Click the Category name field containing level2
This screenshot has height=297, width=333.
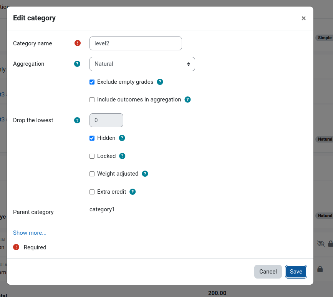coord(136,43)
